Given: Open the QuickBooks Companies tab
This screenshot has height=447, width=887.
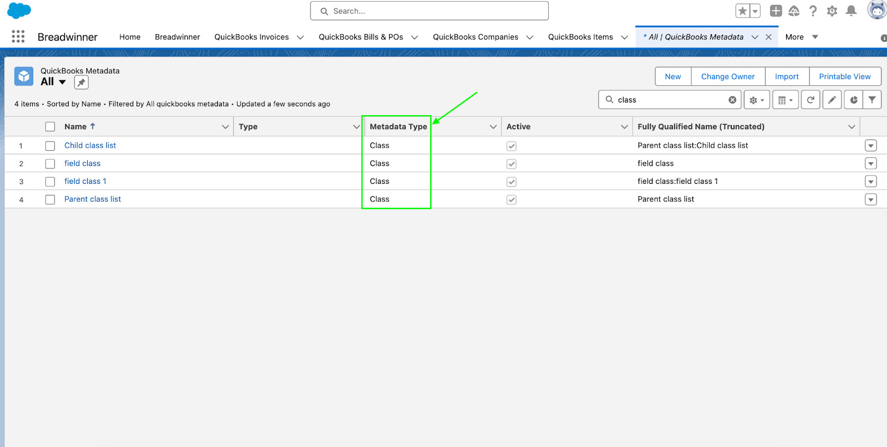Looking at the screenshot, I should coord(476,37).
